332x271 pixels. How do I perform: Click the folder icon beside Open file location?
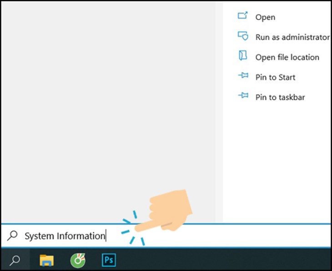point(243,55)
